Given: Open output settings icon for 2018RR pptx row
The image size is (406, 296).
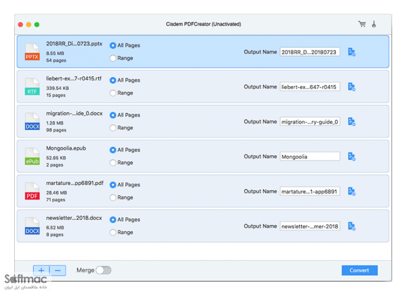Looking at the screenshot, I should click(352, 52).
